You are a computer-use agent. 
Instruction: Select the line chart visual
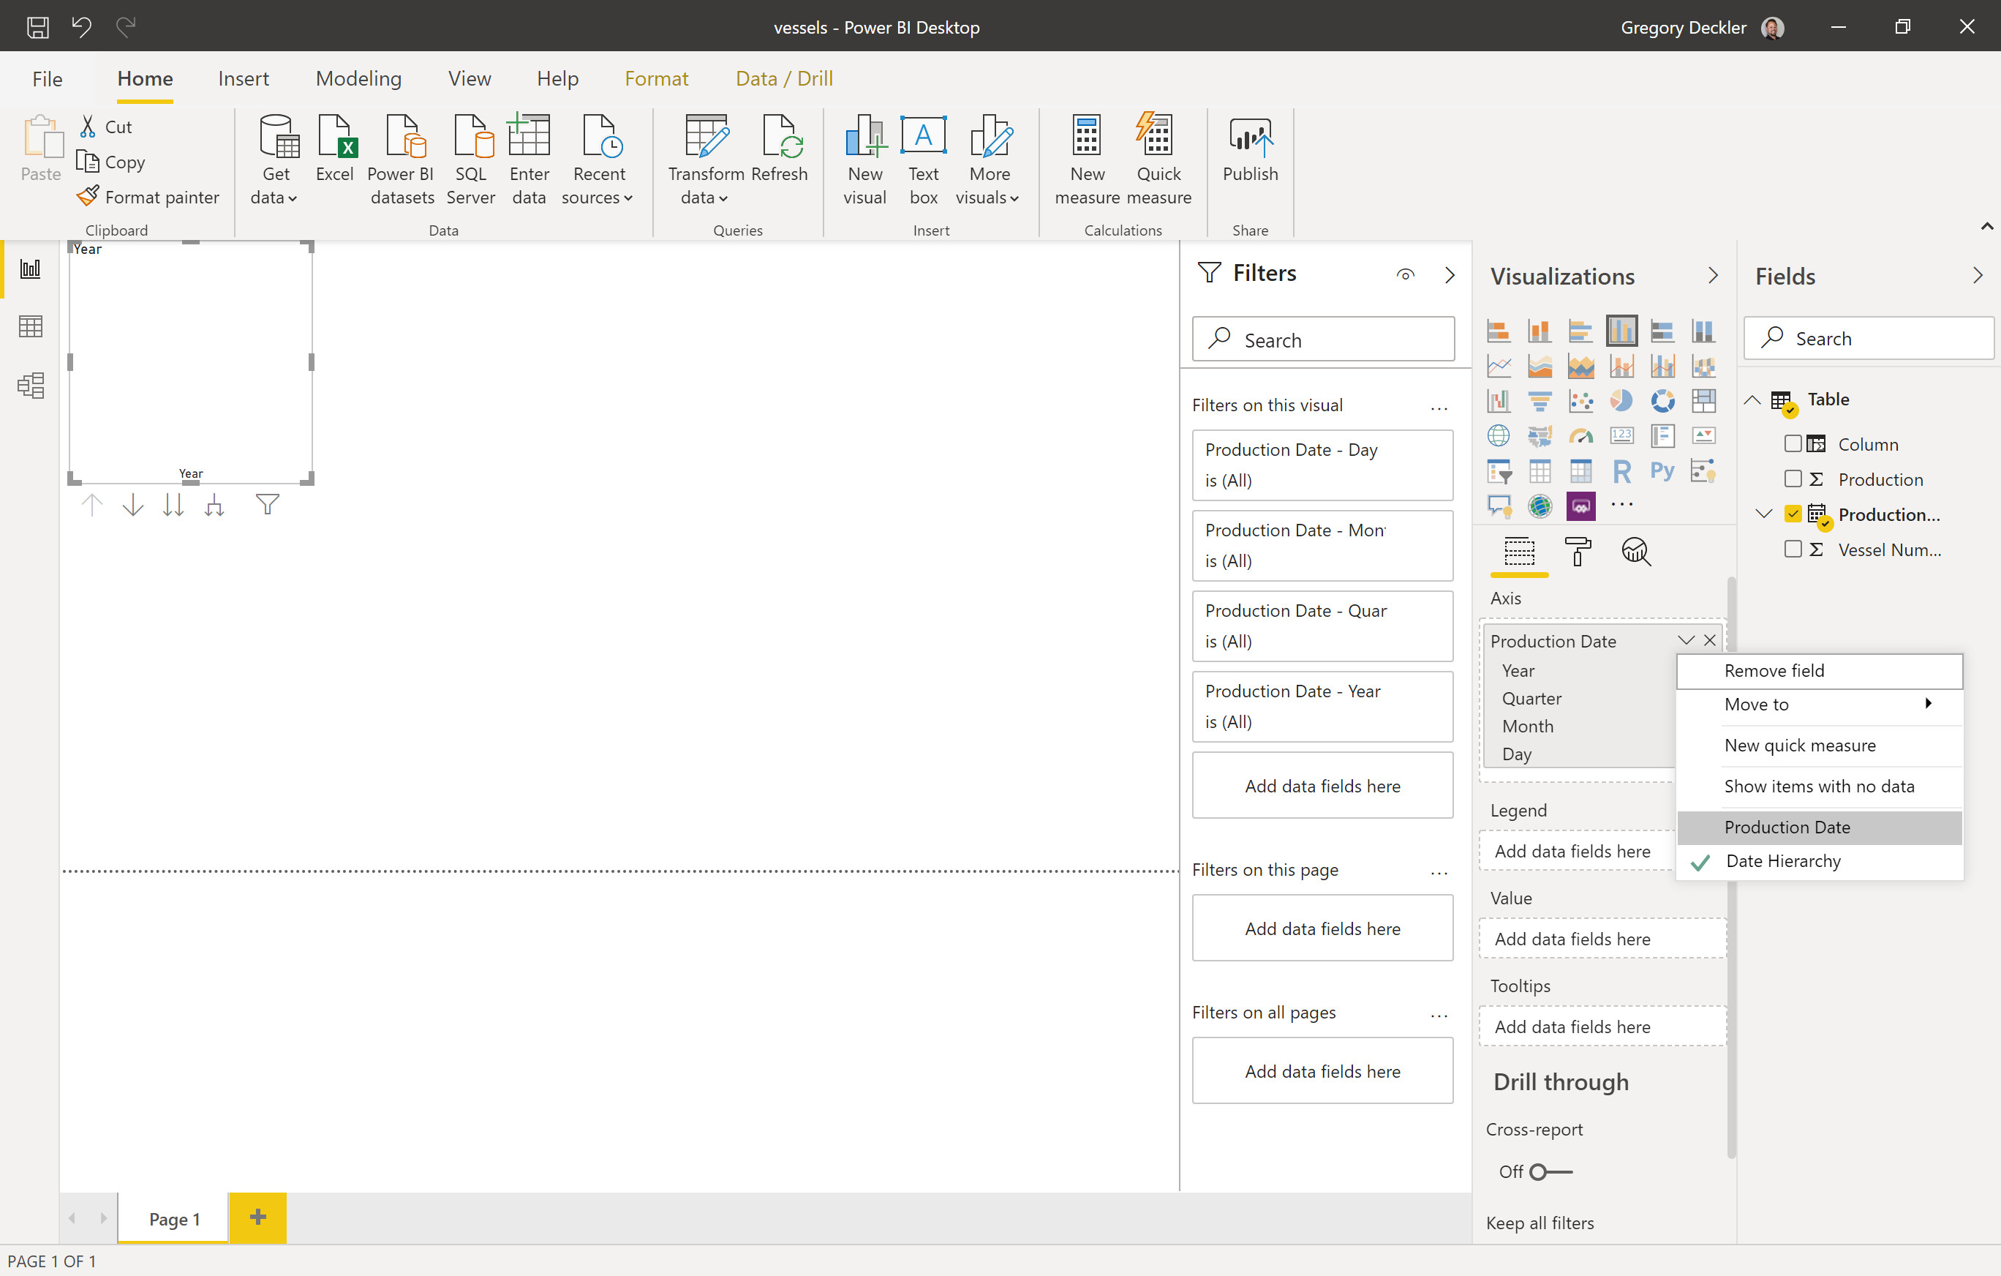[x=1499, y=366]
